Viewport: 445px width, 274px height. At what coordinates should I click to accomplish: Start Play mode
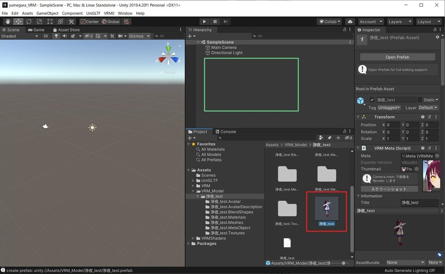(204, 21)
